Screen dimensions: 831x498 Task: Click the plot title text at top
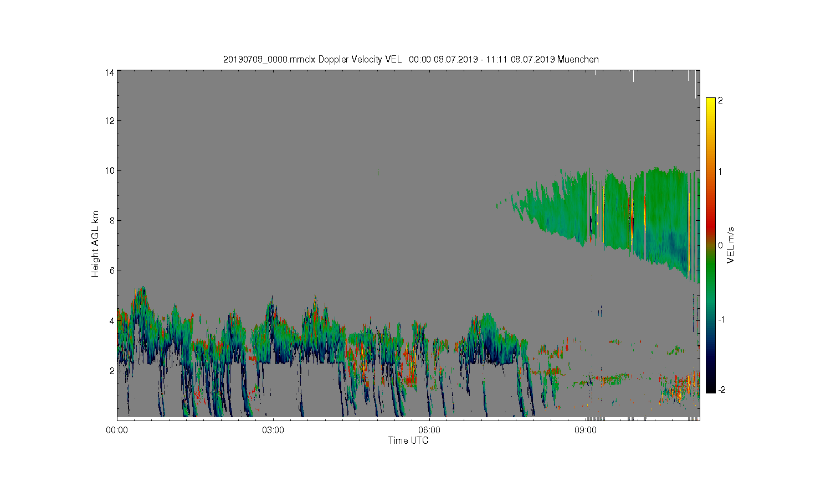[x=411, y=59]
